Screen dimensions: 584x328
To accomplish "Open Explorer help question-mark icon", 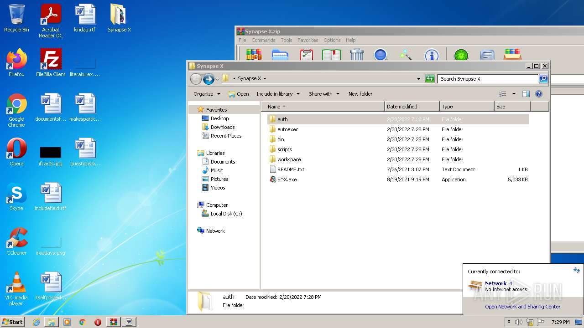I will point(538,94).
